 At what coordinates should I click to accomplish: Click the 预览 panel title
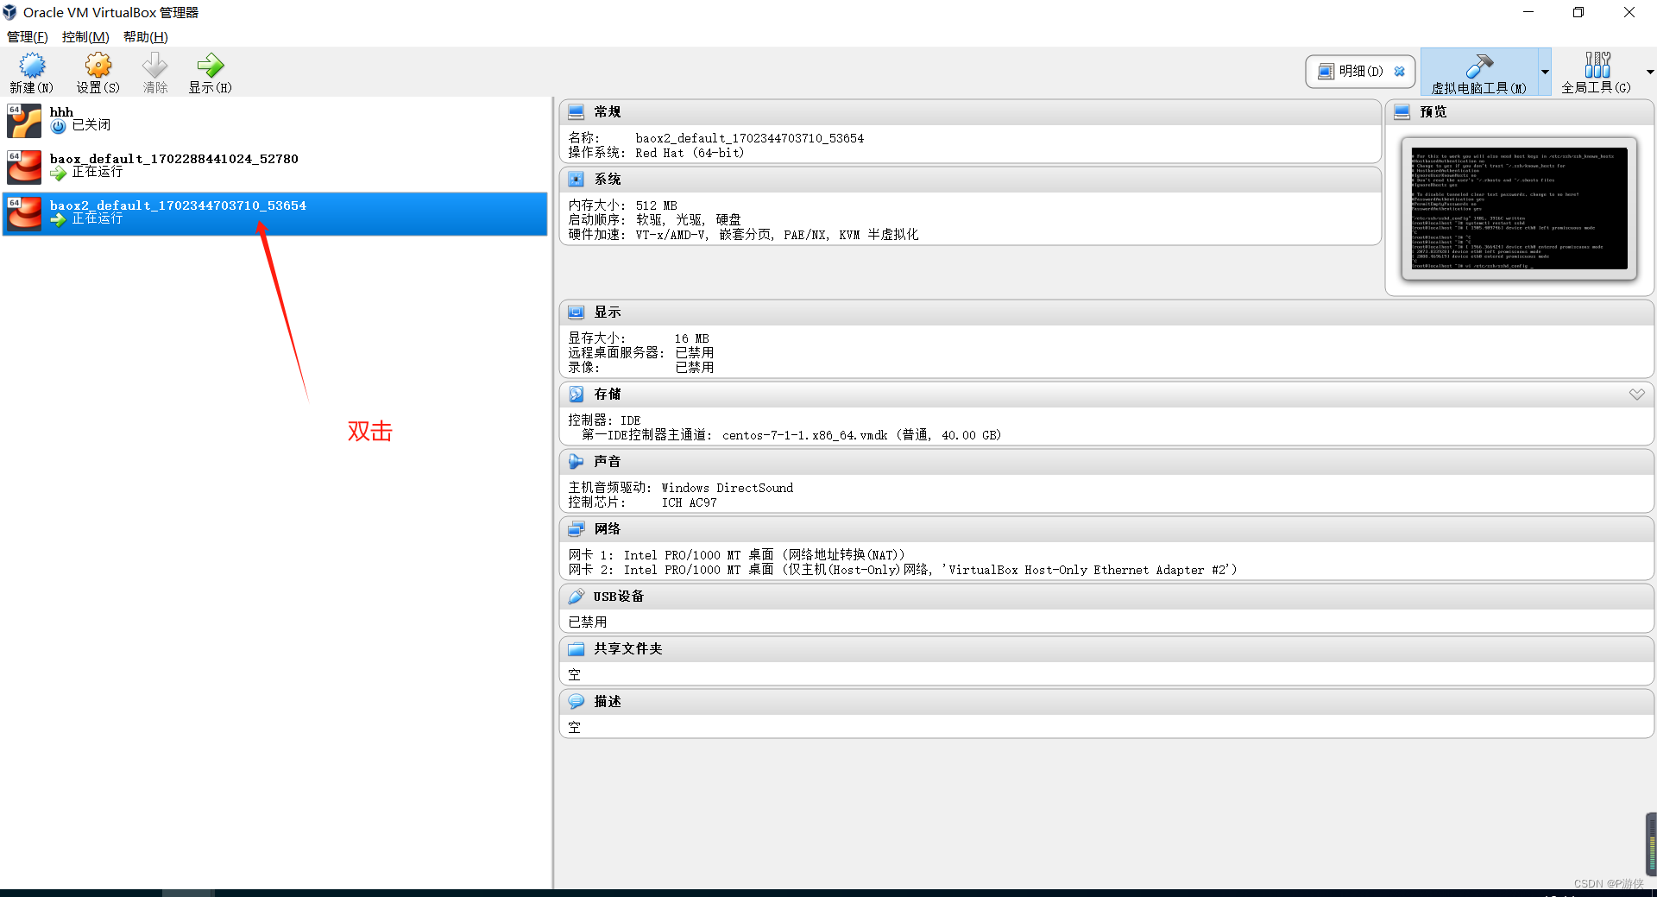coord(1433,112)
